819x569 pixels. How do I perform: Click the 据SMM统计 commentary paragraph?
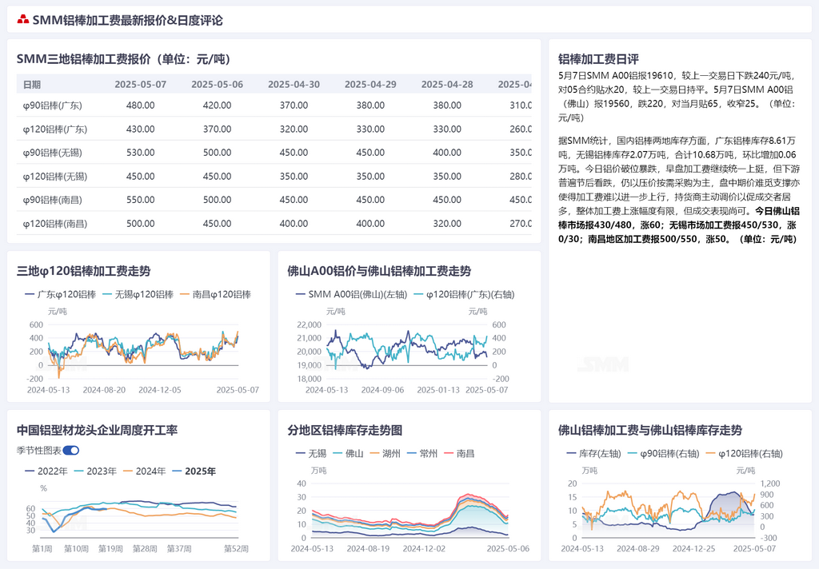[679, 190]
